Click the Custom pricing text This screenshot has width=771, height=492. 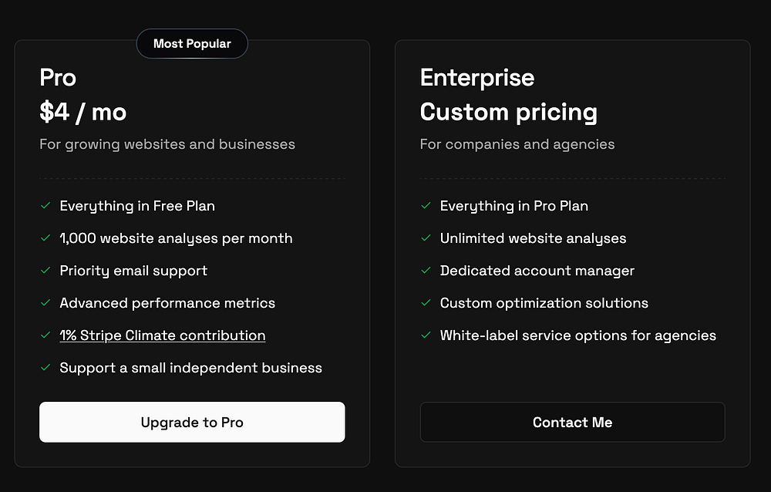[x=509, y=113]
